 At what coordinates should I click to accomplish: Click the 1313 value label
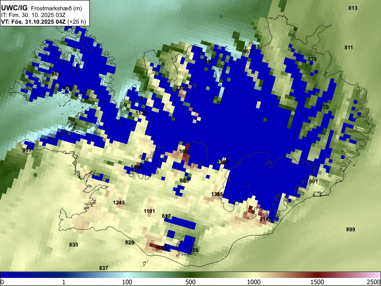click(x=182, y=87)
